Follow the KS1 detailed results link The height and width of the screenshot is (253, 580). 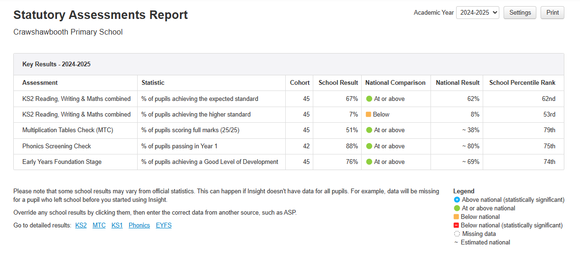click(117, 226)
